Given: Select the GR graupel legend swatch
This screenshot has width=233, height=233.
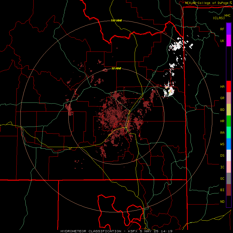Looking at the screenshot, I should [229, 98].
